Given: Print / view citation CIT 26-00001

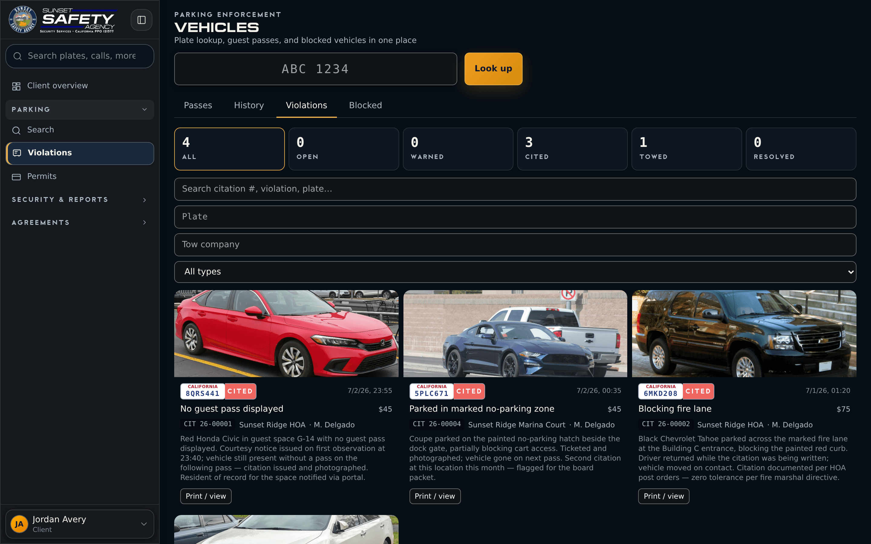Looking at the screenshot, I should 206,496.
